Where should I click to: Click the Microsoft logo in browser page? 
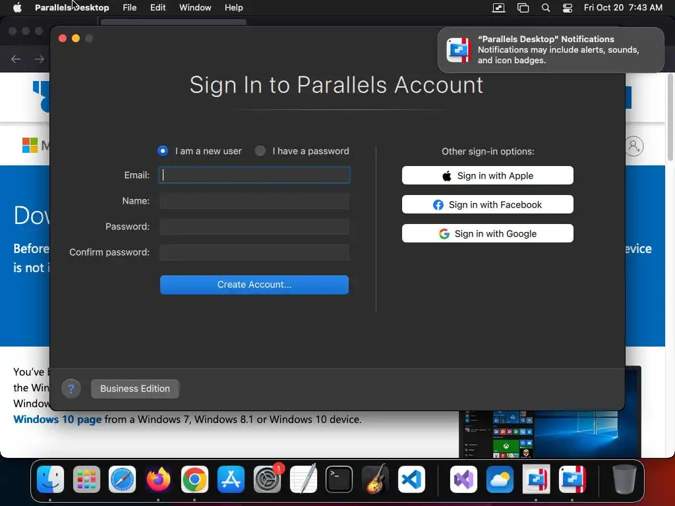click(x=30, y=146)
